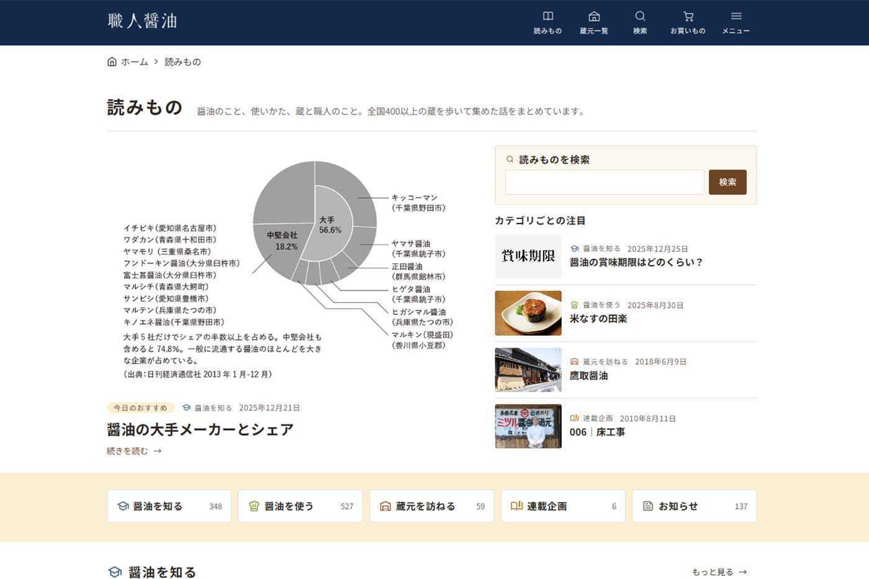Open the 米なすの田楽 article title
Image resolution: width=869 pixels, height=579 pixels.
point(598,319)
